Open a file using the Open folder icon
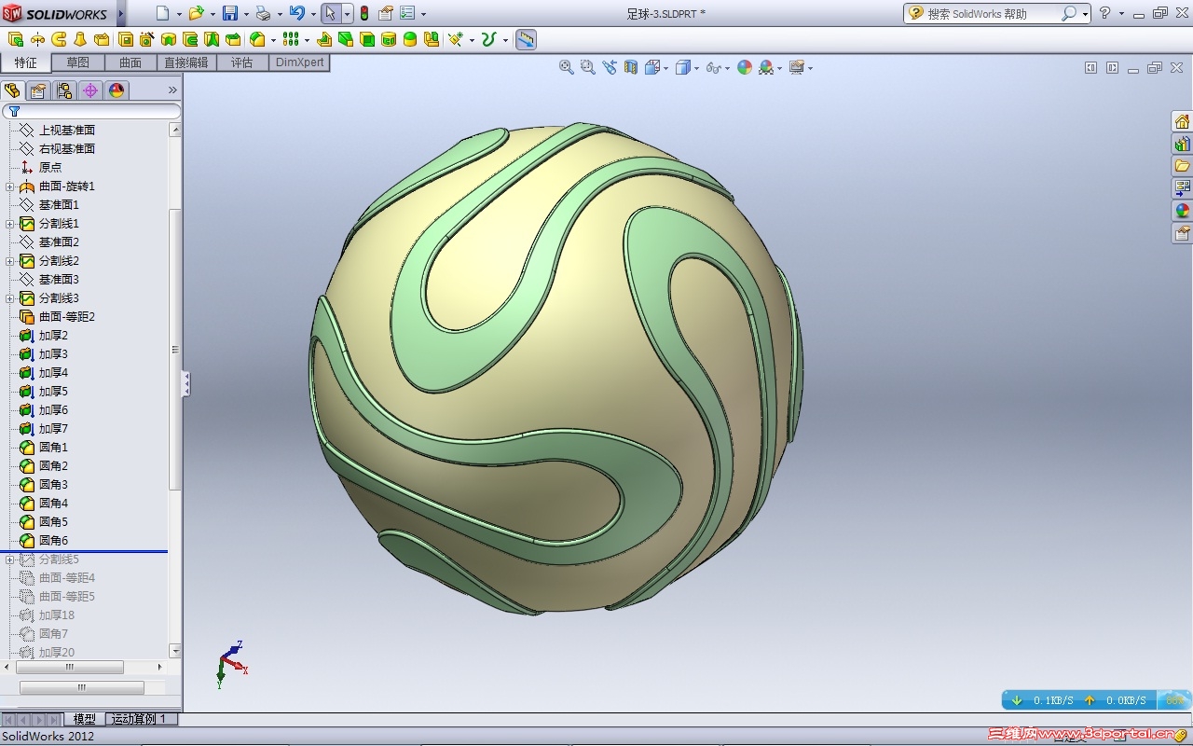This screenshot has height=746, width=1193. click(196, 13)
